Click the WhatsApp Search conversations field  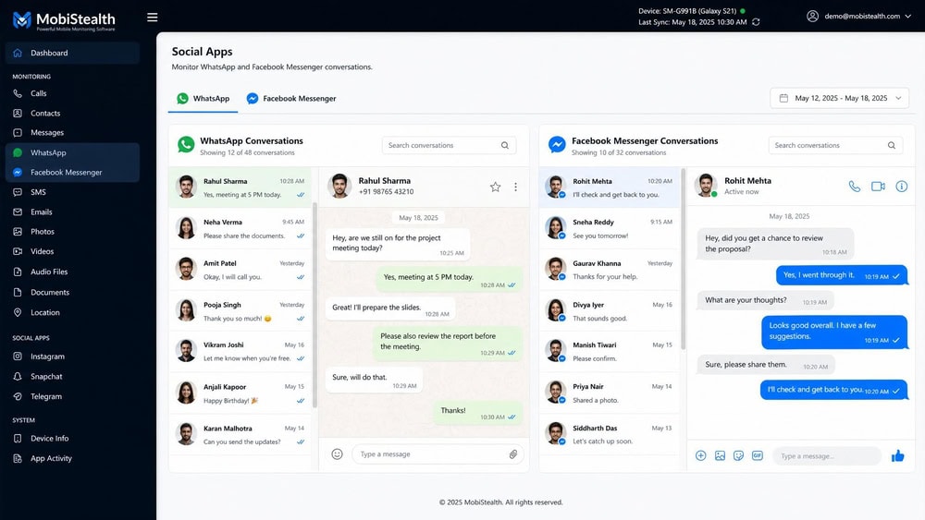point(449,145)
